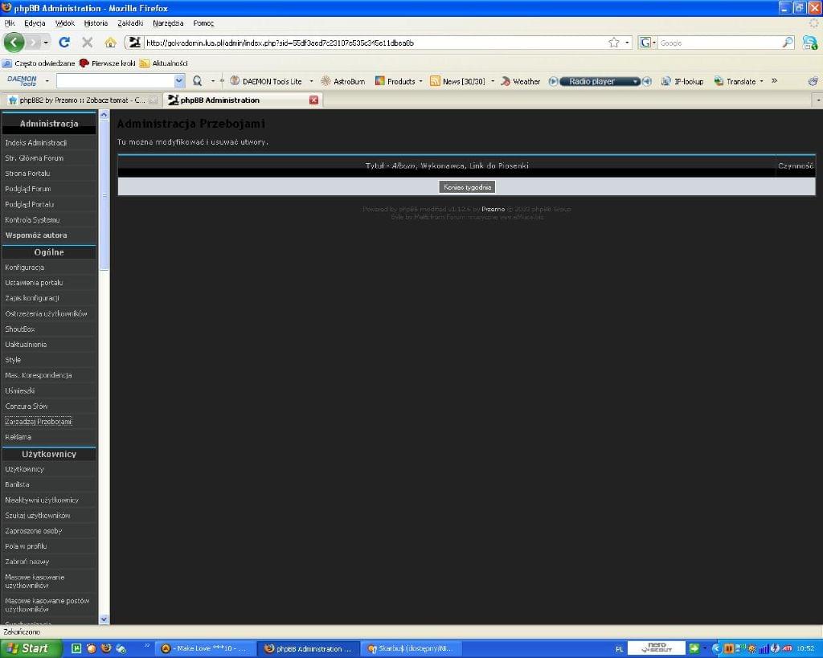The width and height of the screenshot is (823, 658).
Task: Open DAEMON Tools Lite from the toolbar
Action: (x=266, y=81)
